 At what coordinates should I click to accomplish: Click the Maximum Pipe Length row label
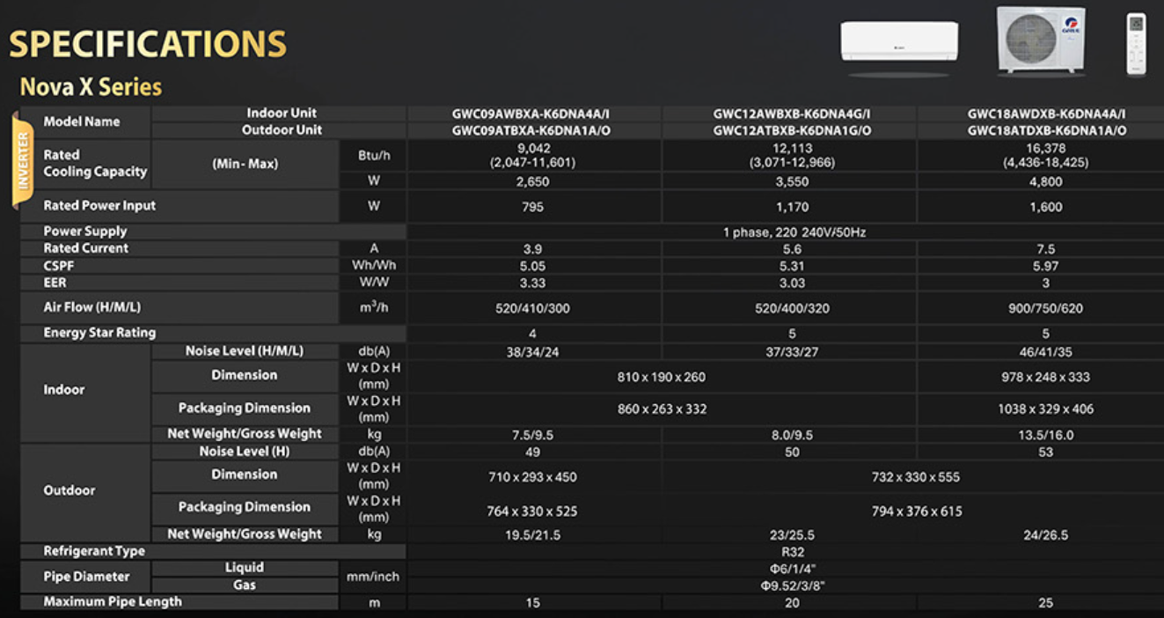click(x=113, y=602)
